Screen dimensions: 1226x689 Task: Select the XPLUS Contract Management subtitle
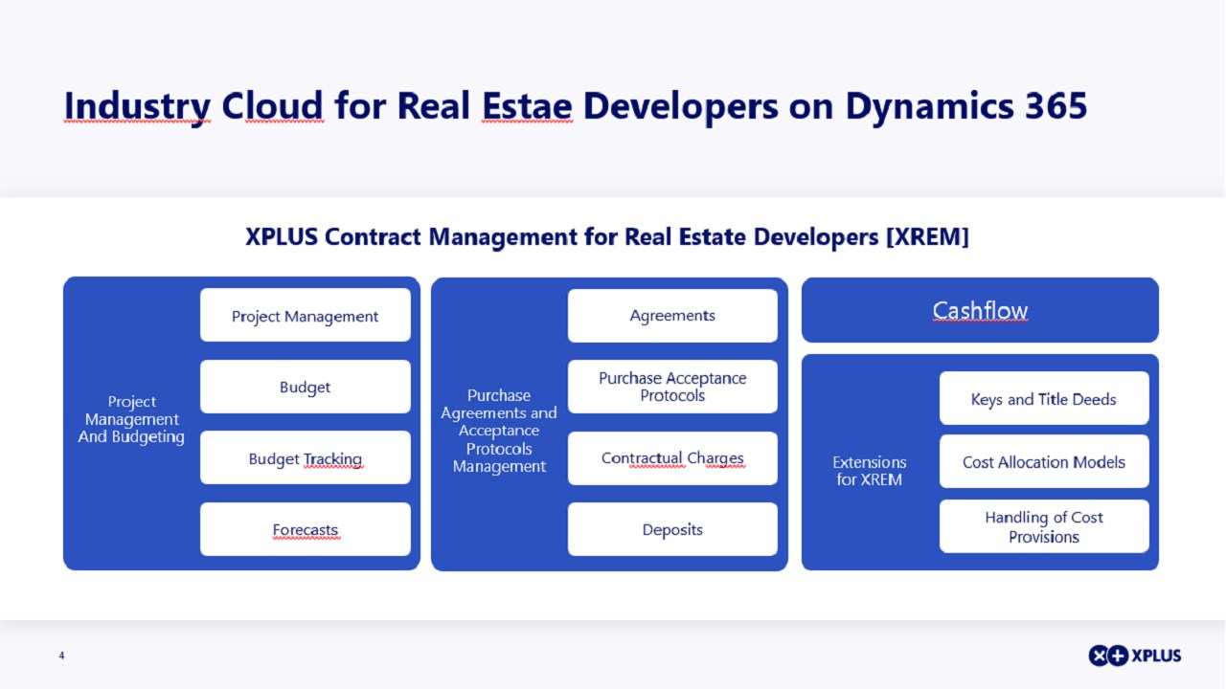pyautogui.click(x=607, y=236)
